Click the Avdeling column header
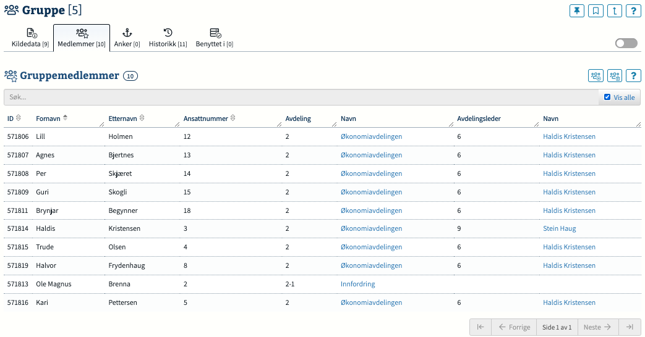Screen dimensions: 645x337 pos(298,119)
